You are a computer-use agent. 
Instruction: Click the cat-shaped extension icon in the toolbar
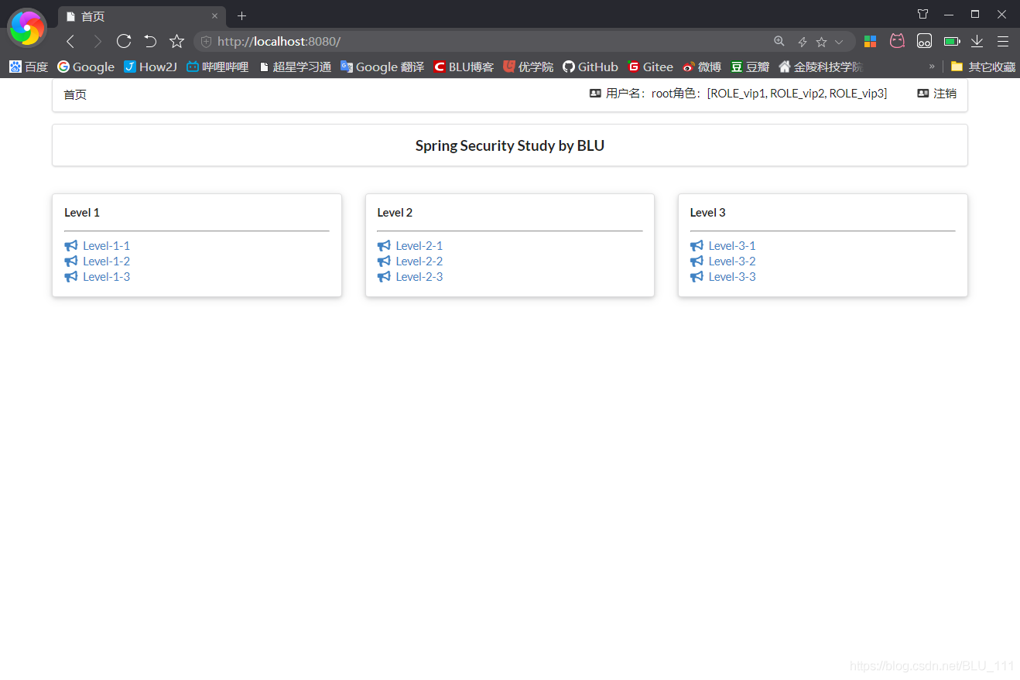click(x=897, y=41)
